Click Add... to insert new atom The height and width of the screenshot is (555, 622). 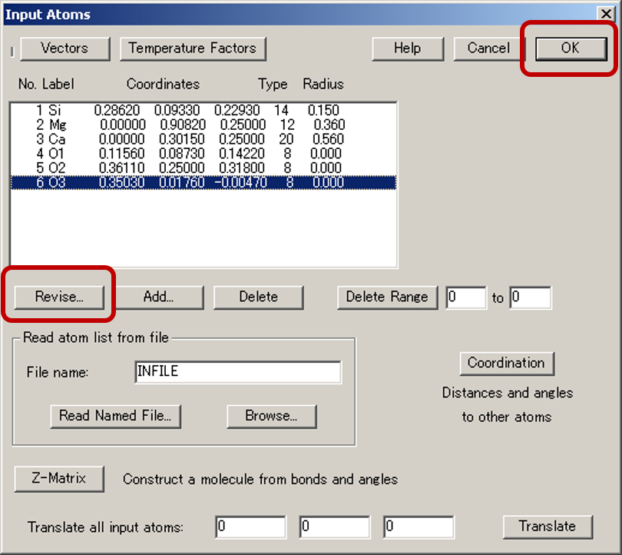(159, 297)
